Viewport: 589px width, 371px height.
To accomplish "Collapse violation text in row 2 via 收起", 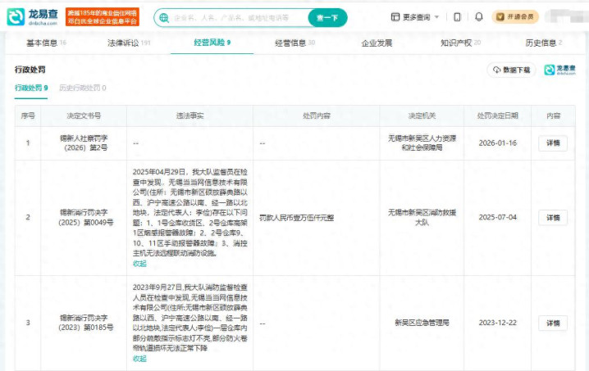I will click(x=139, y=265).
